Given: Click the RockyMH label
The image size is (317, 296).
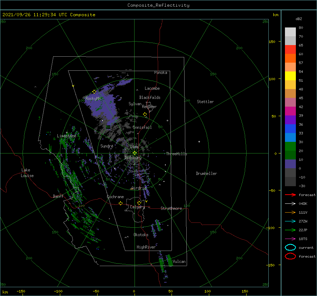Looking at the screenshot, I should pyautogui.click(x=93, y=99).
